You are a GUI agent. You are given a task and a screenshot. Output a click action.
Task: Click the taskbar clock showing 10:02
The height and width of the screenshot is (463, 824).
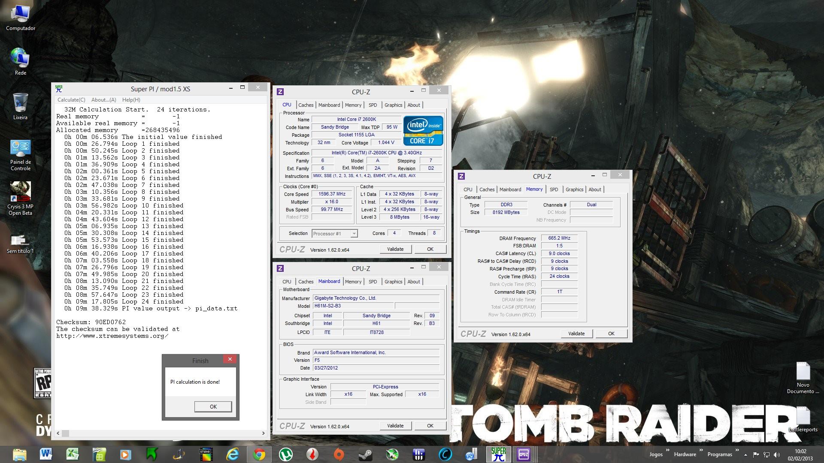coord(800,454)
